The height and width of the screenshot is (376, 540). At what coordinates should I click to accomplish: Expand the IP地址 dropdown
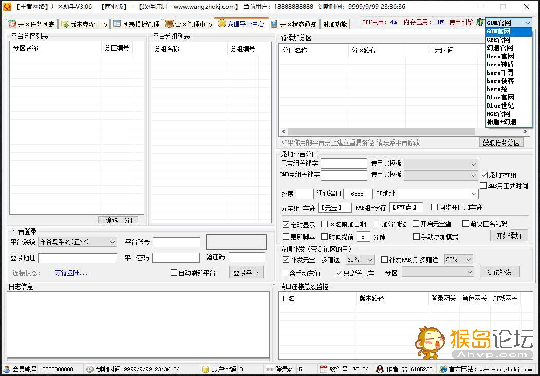[x=438, y=194]
